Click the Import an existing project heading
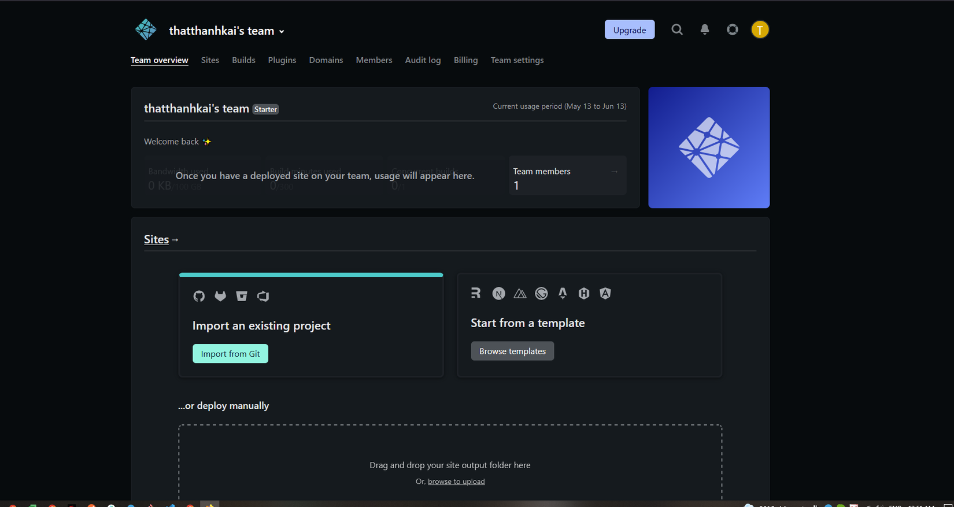The image size is (954, 507). pos(261,325)
